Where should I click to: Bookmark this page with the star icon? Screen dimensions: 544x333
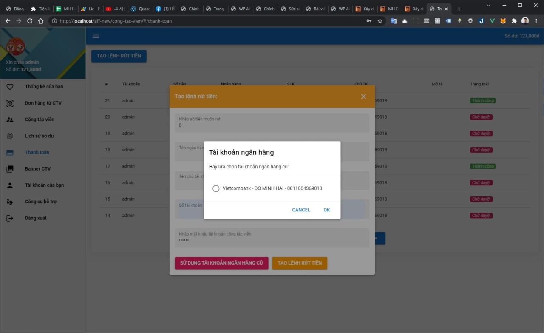click(x=380, y=21)
